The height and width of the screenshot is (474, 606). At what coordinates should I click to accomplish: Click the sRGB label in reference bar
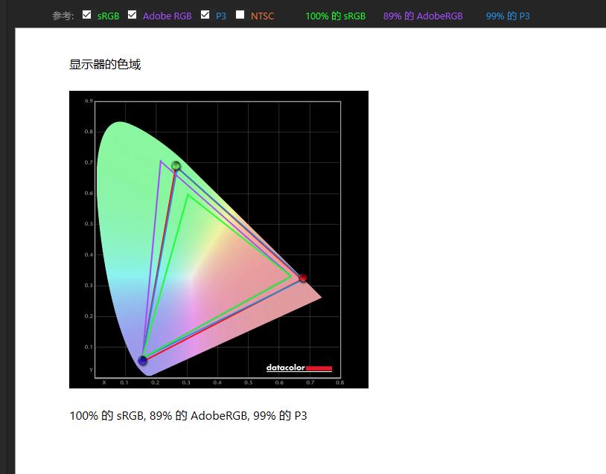(x=108, y=16)
